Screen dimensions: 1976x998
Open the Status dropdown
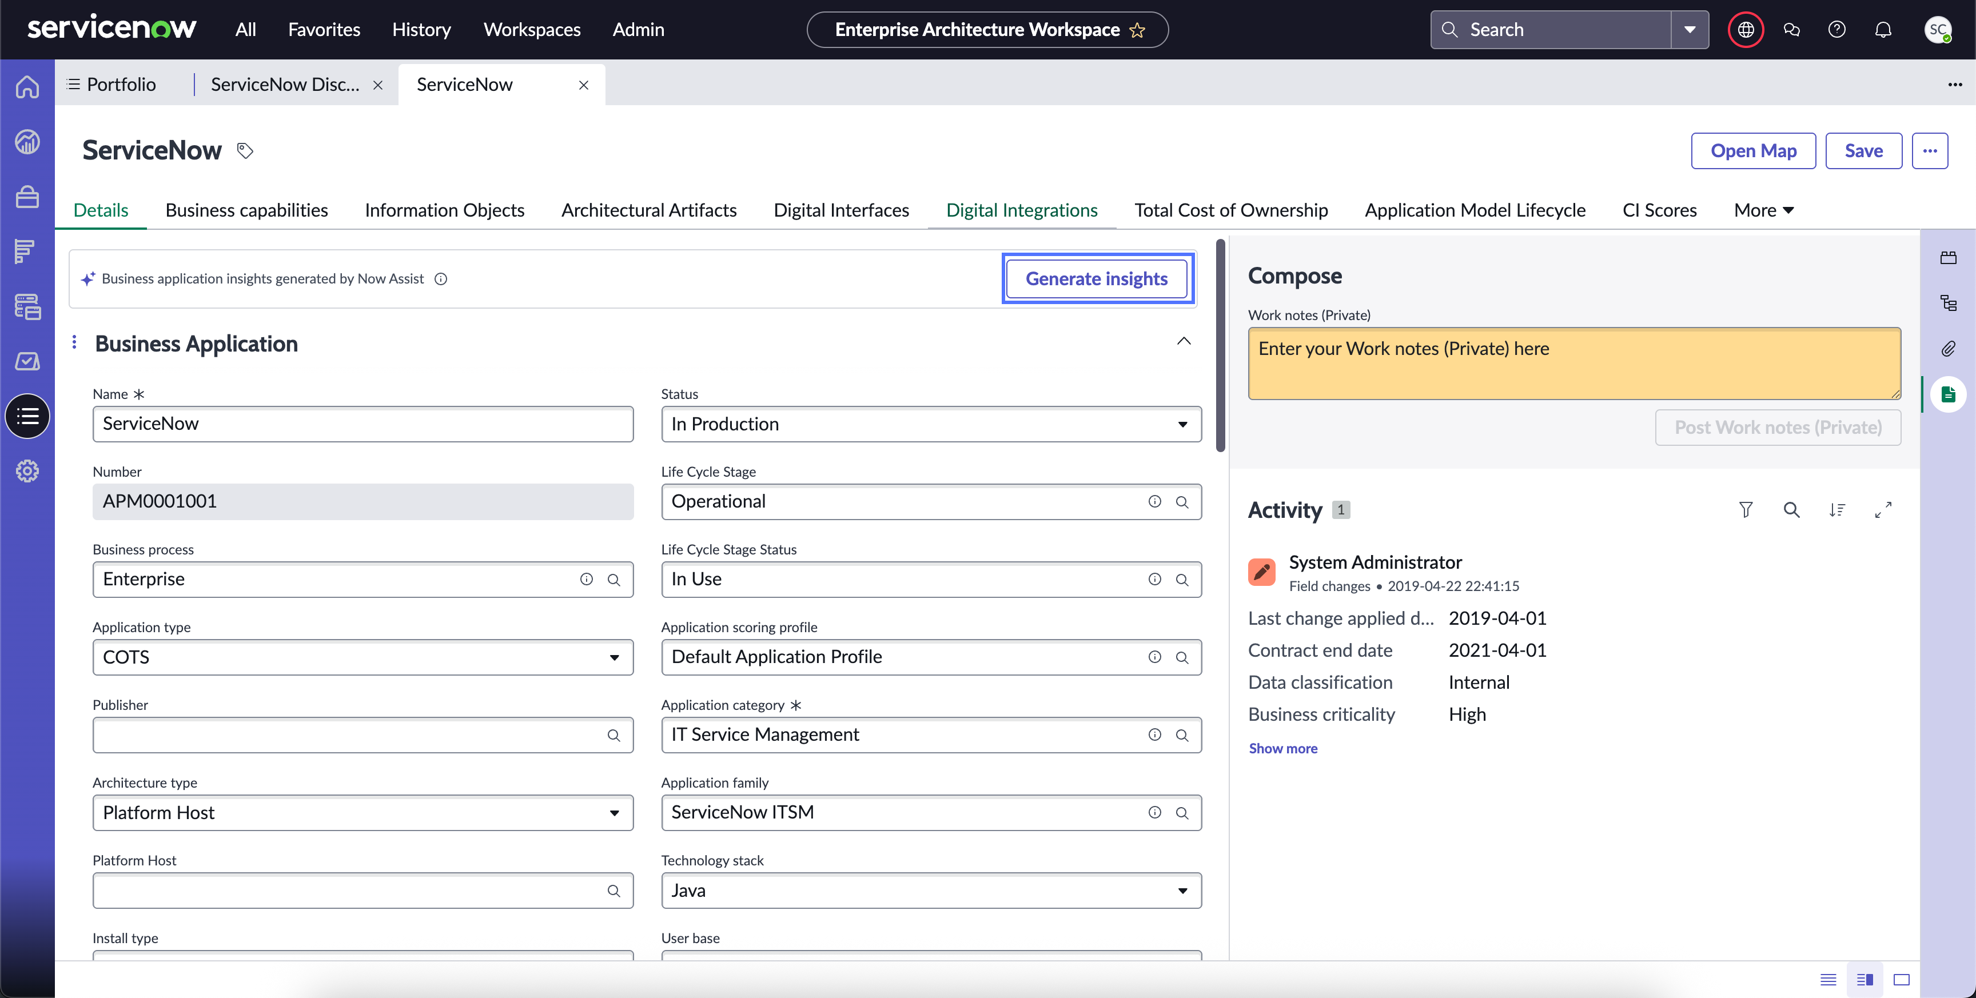931,424
